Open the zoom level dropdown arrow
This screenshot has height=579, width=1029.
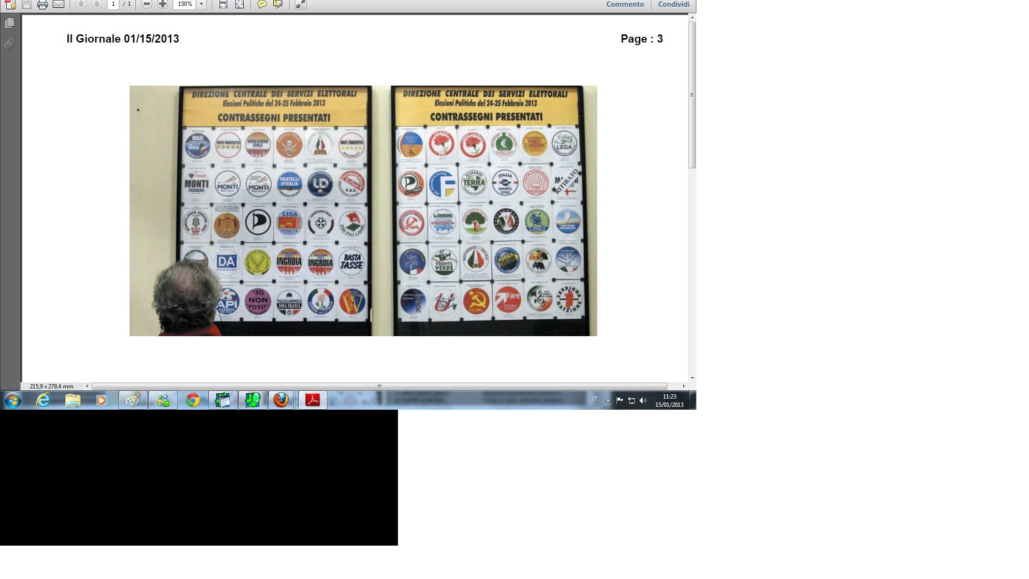pyautogui.click(x=202, y=4)
